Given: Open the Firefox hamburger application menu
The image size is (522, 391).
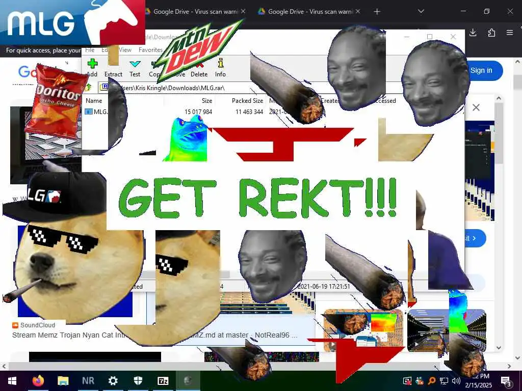Looking at the screenshot, I should coord(510,33).
